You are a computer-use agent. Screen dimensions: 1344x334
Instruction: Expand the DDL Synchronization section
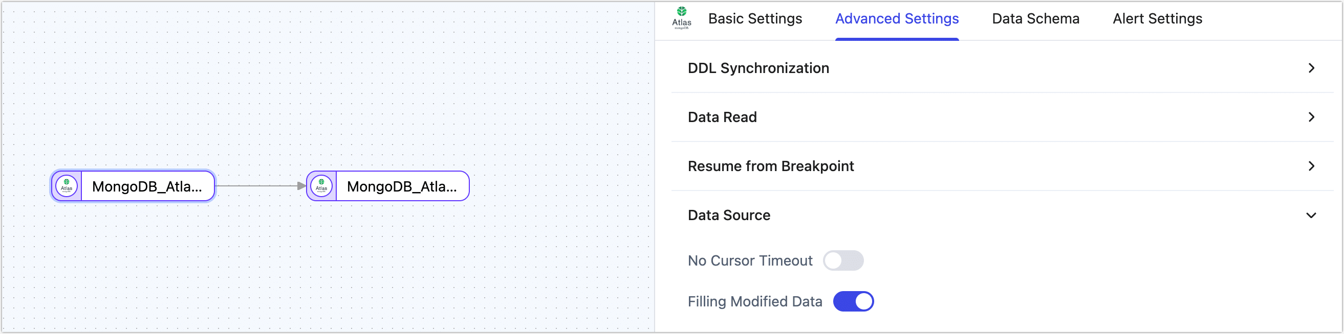pos(1312,67)
